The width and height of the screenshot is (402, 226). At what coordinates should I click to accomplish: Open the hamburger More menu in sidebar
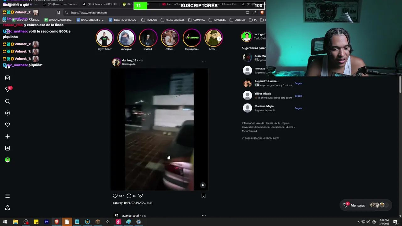point(8,196)
